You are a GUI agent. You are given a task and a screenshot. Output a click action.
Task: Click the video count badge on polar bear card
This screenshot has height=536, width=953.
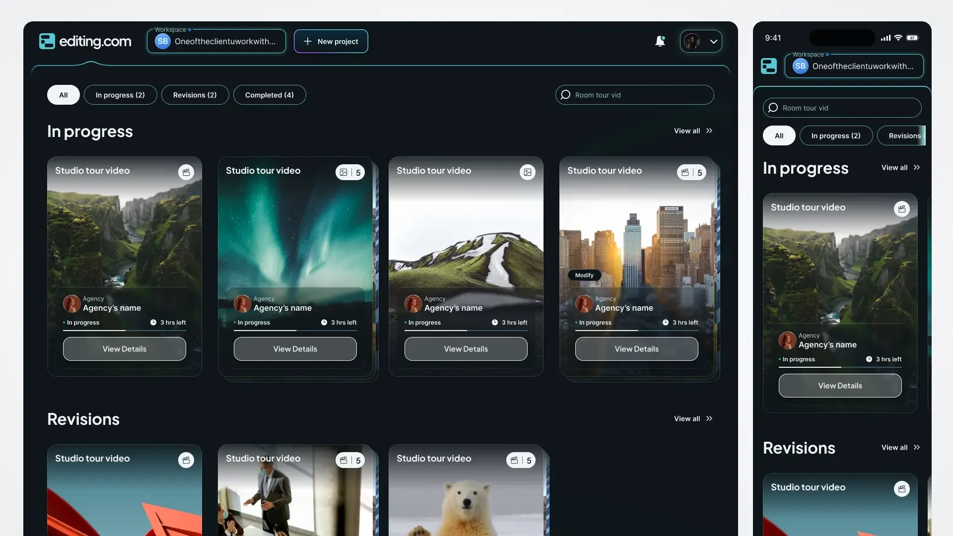click(521, 460)
